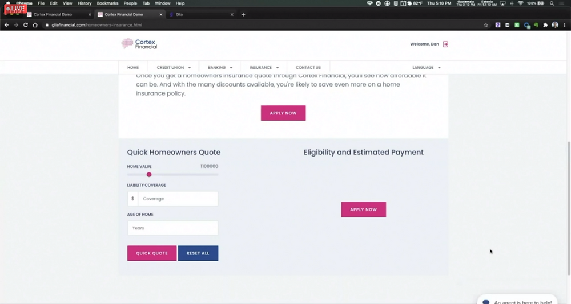571x304 pixels.
Task: Click the Home Value slider handle
Action: pyautogui.click(x=149, y=175)
